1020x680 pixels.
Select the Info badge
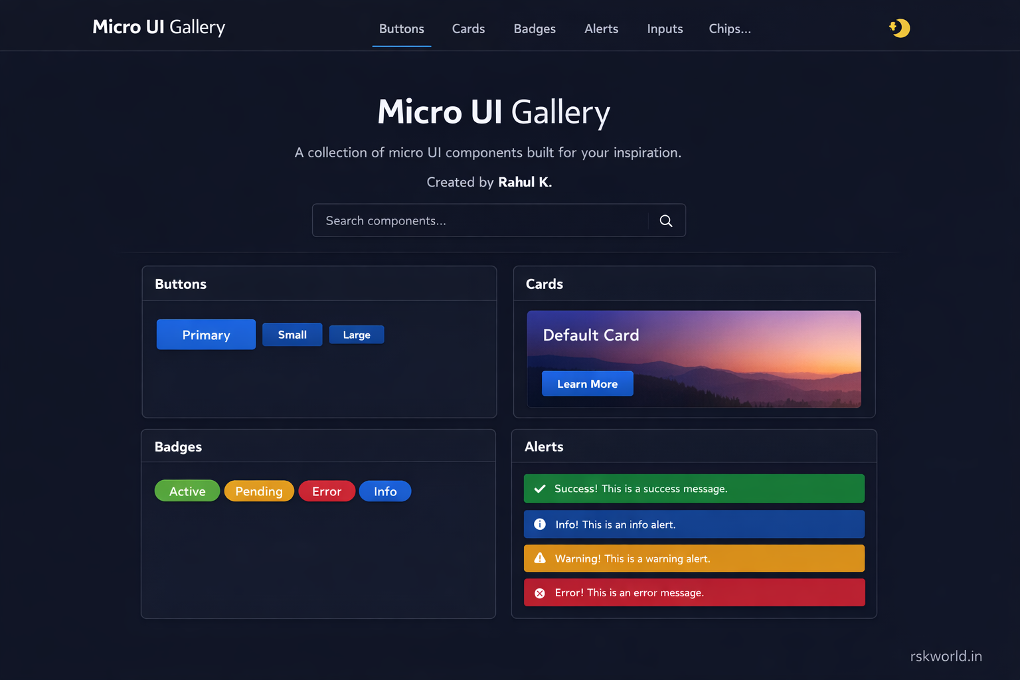[x=385, y=491]
